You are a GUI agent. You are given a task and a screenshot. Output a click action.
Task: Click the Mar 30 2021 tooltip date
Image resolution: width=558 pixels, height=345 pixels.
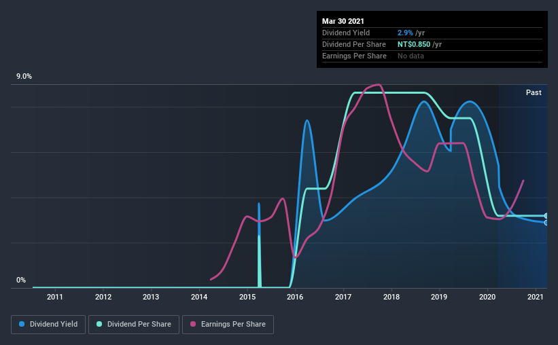343,21
